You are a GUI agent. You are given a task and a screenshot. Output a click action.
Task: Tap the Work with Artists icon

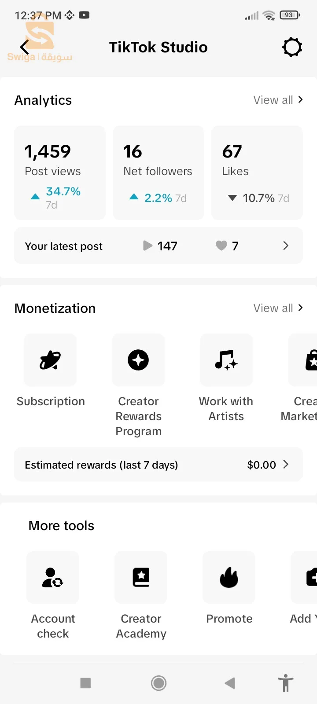point(226,360)
